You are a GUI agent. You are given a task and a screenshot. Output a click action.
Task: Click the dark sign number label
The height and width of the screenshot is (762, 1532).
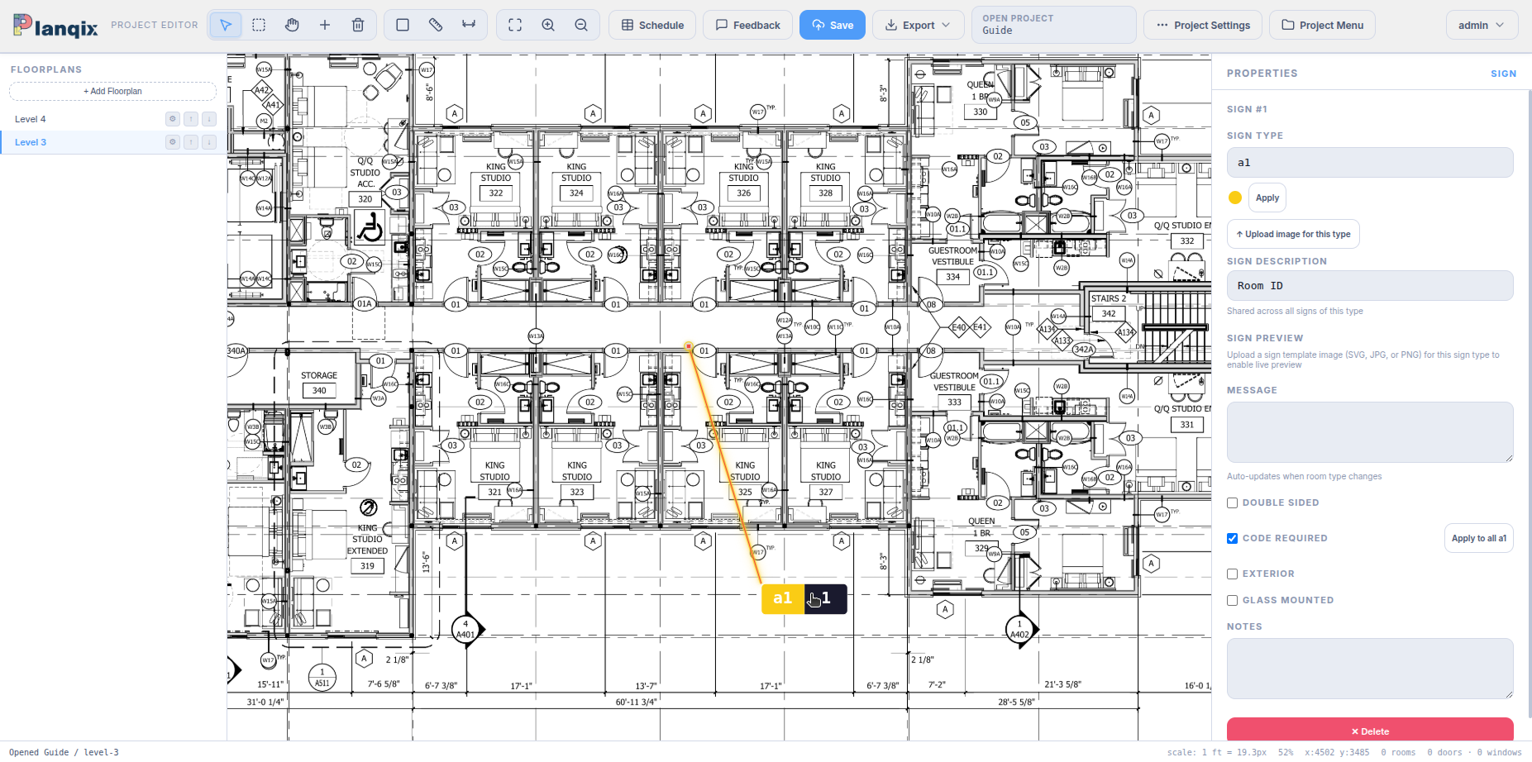[x=825, y=598]
